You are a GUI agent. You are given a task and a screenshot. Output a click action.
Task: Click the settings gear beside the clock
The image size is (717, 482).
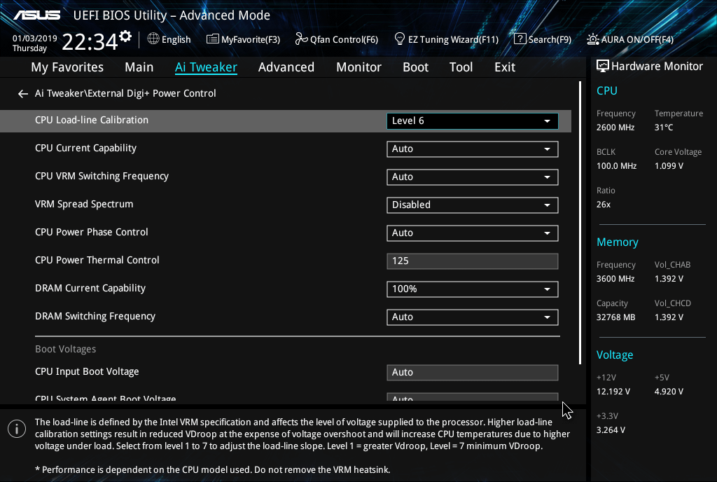[x=125, y=36]
